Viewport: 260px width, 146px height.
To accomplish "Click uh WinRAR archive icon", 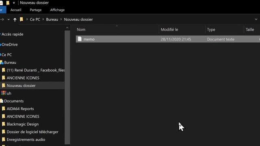I will click(4, 93).
